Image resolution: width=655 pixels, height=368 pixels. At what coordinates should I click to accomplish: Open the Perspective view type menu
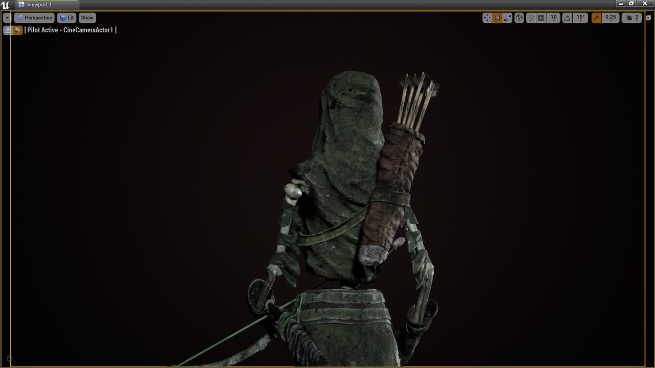(x=34, y=18)
